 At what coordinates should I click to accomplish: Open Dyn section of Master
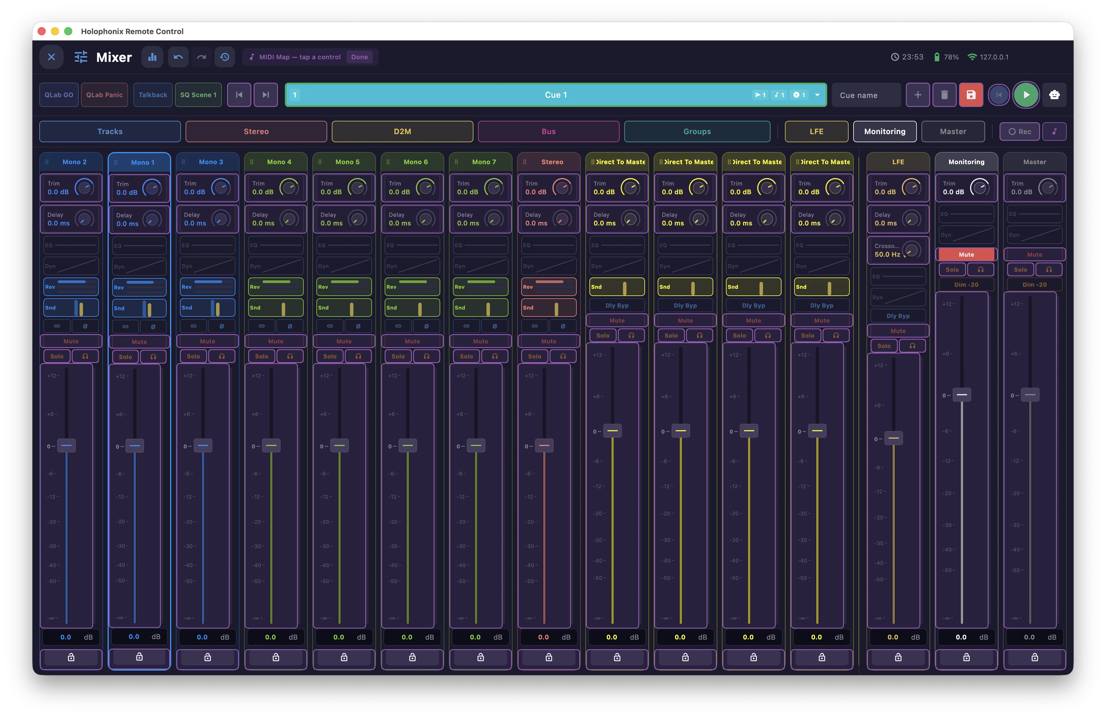click(1035, 235)
